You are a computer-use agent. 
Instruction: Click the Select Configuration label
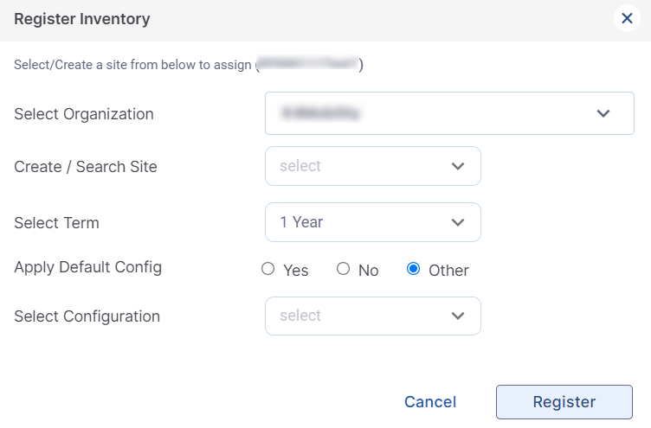click(x=87, y=316)
